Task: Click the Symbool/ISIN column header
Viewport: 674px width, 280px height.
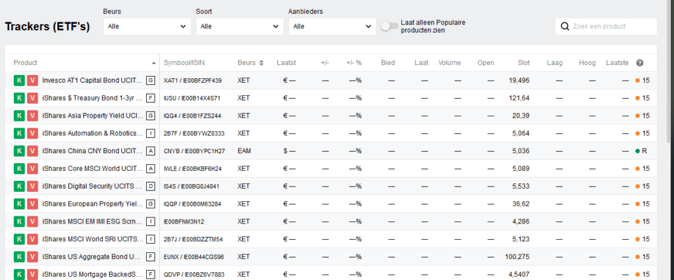Action: click(x=184, y=62)
